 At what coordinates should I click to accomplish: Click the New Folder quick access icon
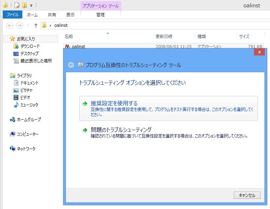[25, 5]
